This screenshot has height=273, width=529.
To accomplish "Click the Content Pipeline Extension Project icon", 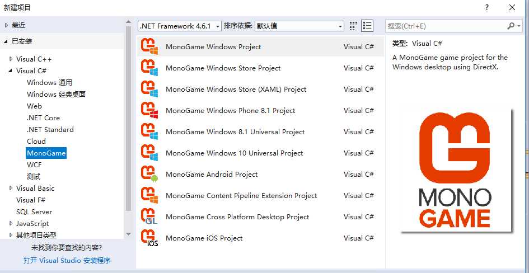I will tap(149, 195).
